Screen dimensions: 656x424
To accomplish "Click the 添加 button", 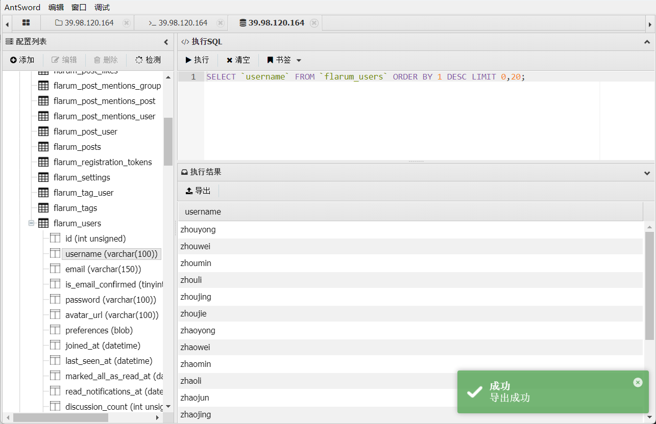I will (x=22, y=60).
